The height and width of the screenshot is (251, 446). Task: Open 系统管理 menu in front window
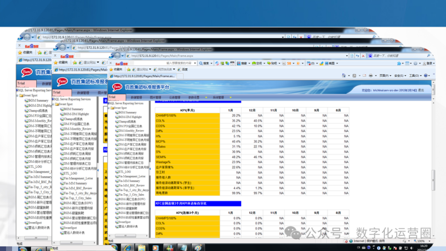pyautogui.click(x=218, y=97)
